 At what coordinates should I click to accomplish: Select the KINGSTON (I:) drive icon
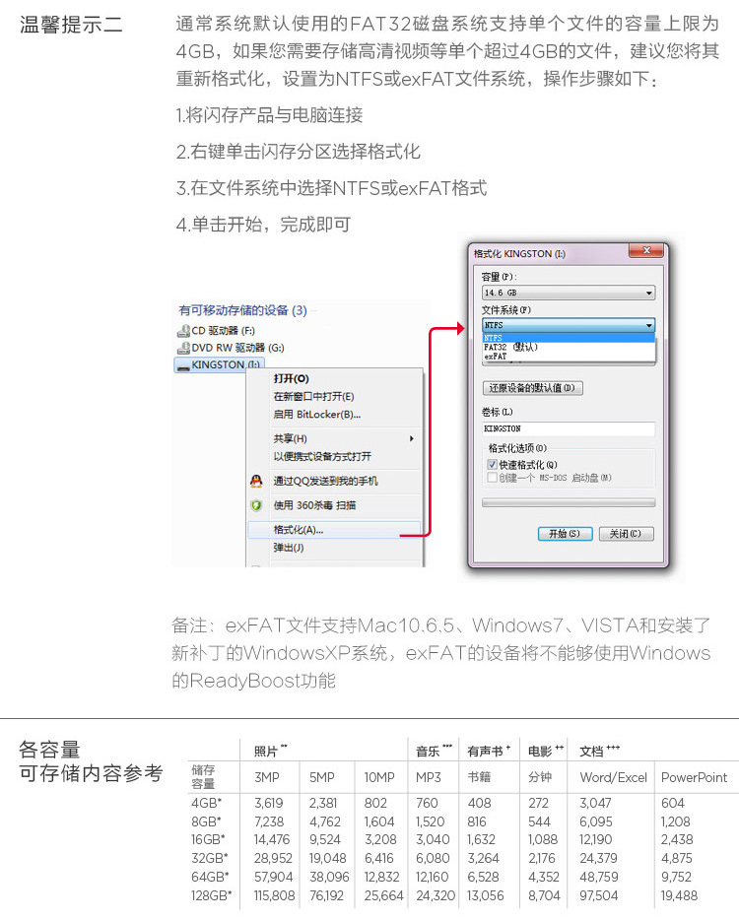pos(183,365)
